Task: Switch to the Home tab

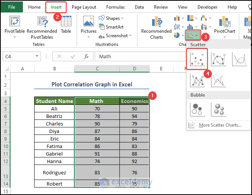Action: [x=34, y=7]
